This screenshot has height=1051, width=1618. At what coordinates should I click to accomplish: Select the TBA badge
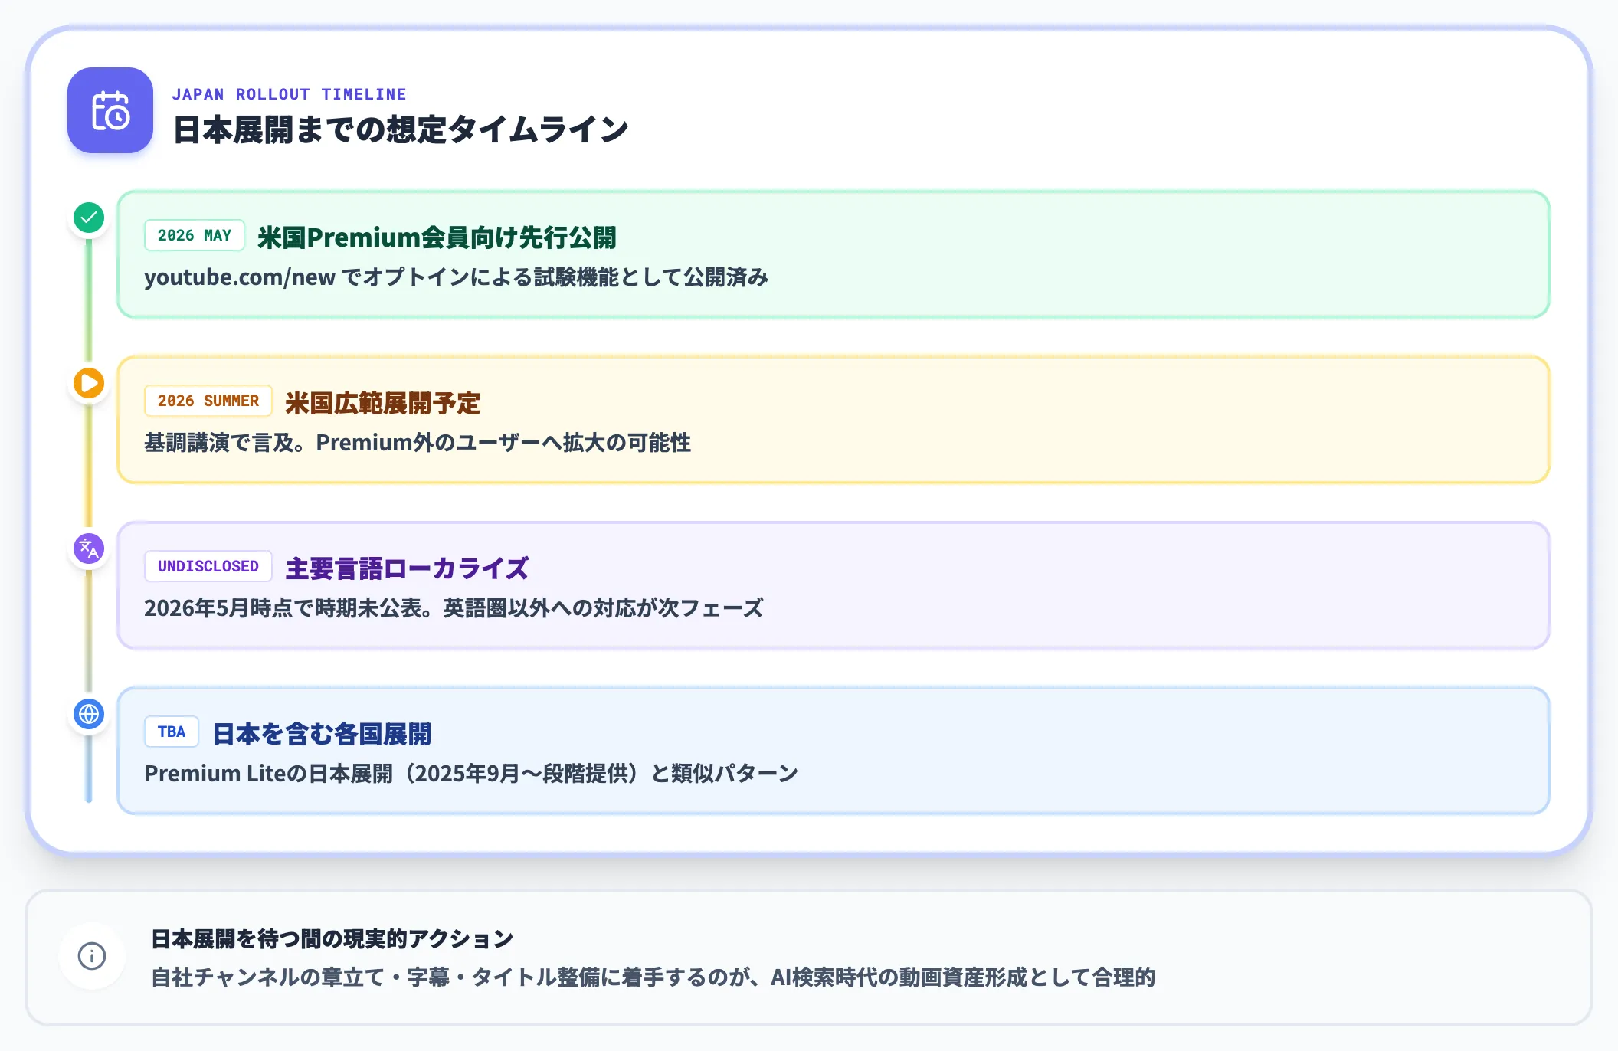pyautogui.click(x=172, y=732)
